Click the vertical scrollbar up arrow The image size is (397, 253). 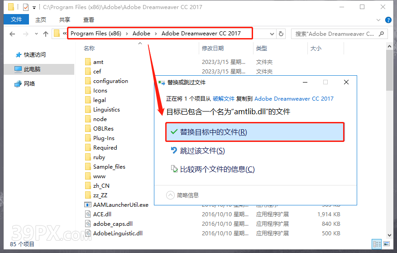coord(389,46)
